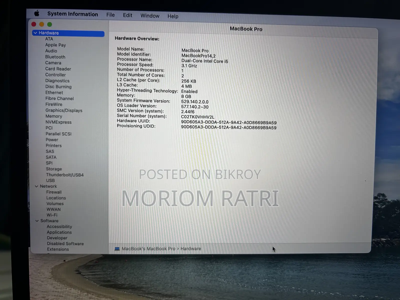Screen dimensions: 400x300
Task: Select Diagnostics in the sidebar
Action: coord(57,81)
